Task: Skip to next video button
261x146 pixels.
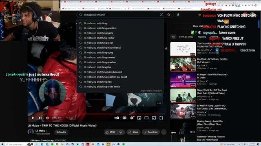Action: (40, 118)
